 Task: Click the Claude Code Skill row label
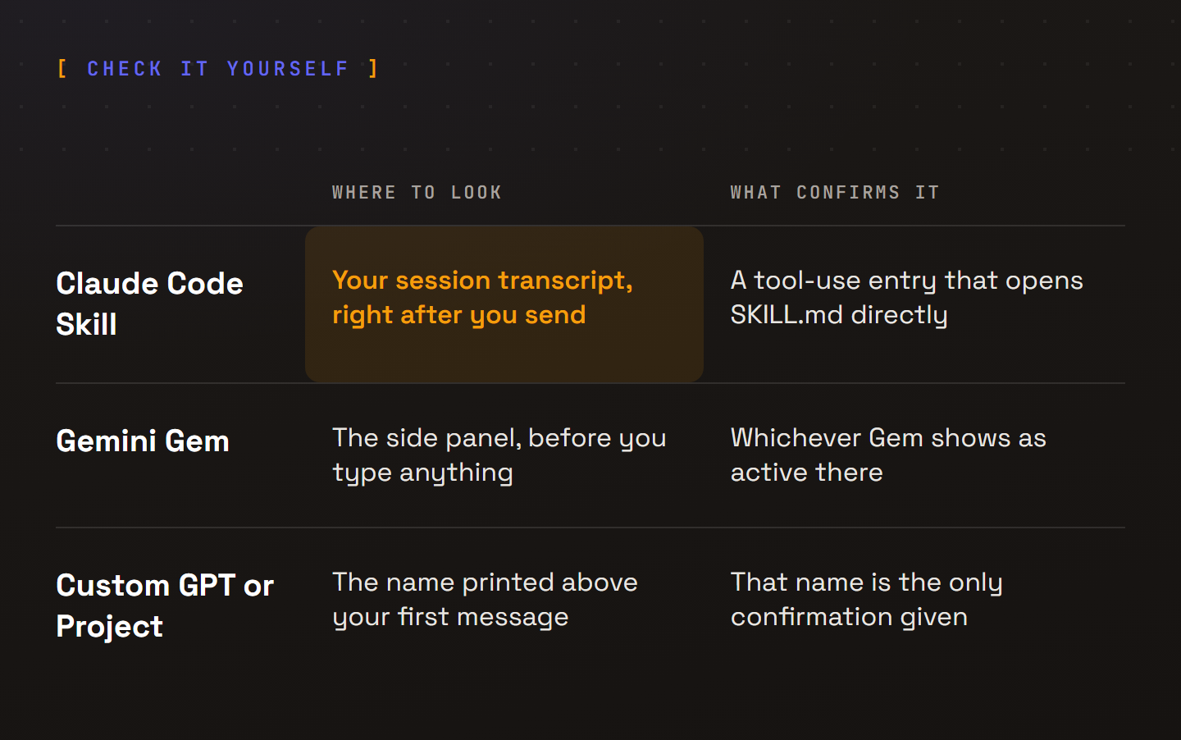(149, 304)
